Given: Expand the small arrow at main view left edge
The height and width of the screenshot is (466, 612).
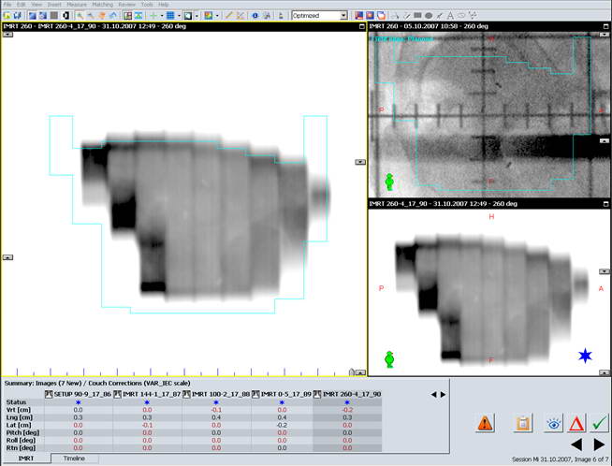Looking at the screenshot, I should (6, 255).
